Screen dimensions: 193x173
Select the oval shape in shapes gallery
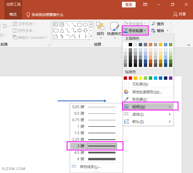[85, 25]
